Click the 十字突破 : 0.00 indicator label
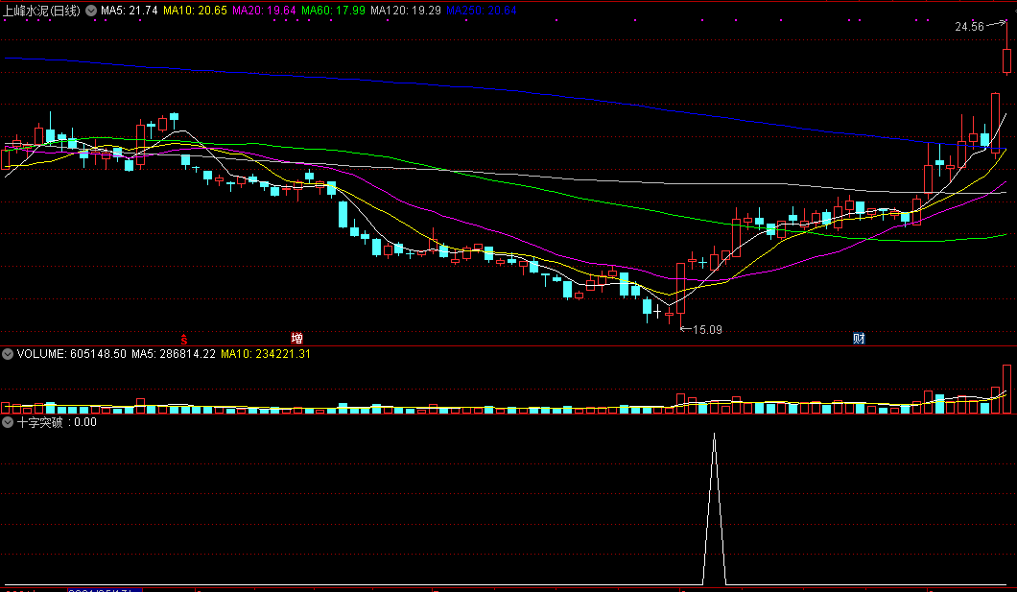 pyautogui.click(x=57, y=422)
